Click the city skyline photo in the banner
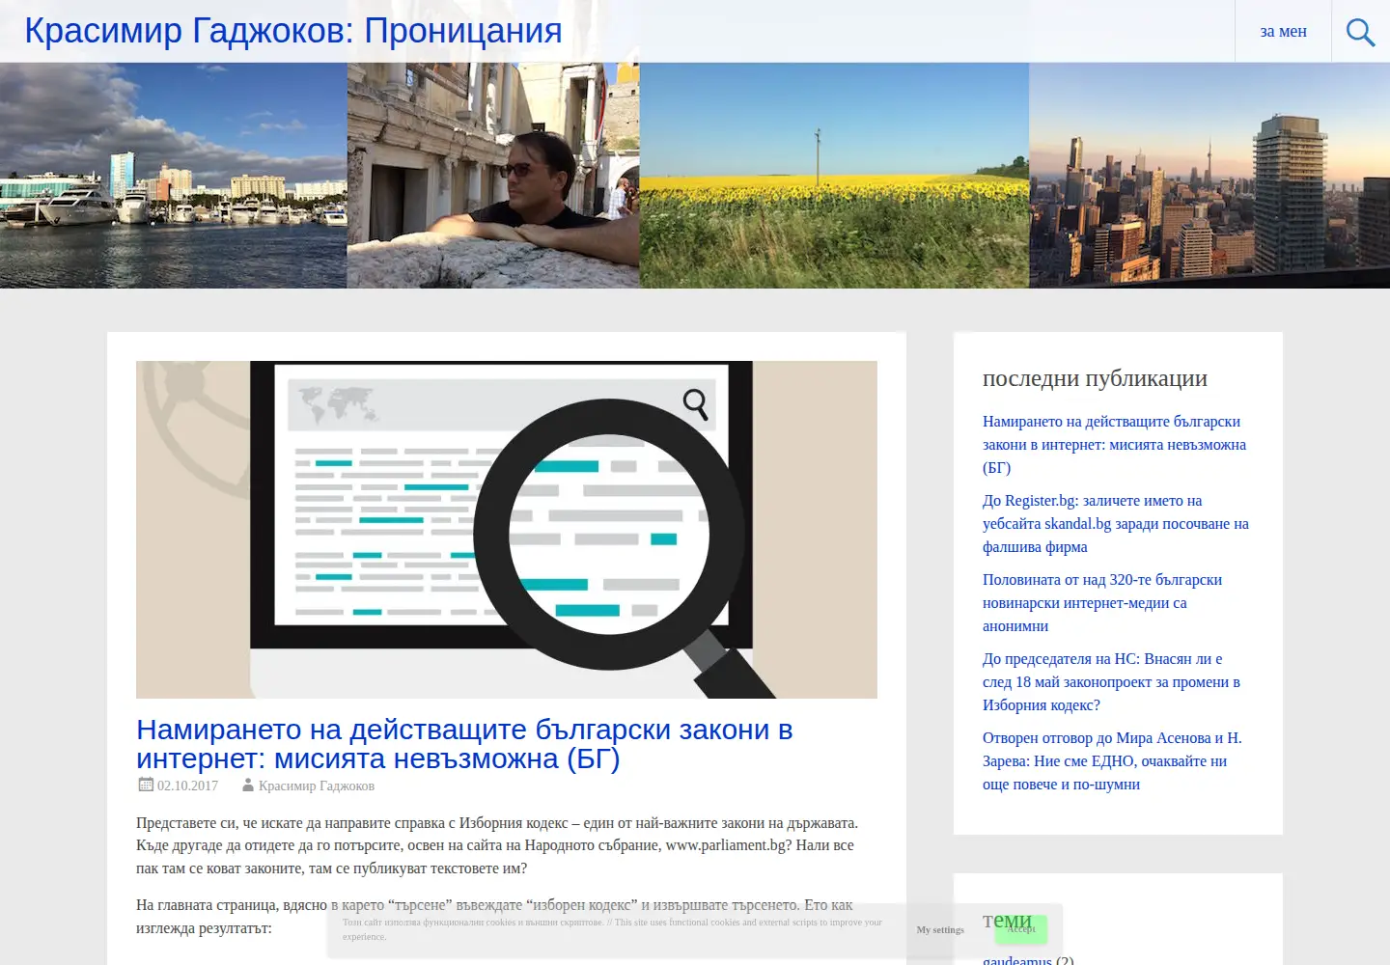The width and height of the screenshot is (1390, 965). click(x=1209, y=176)
